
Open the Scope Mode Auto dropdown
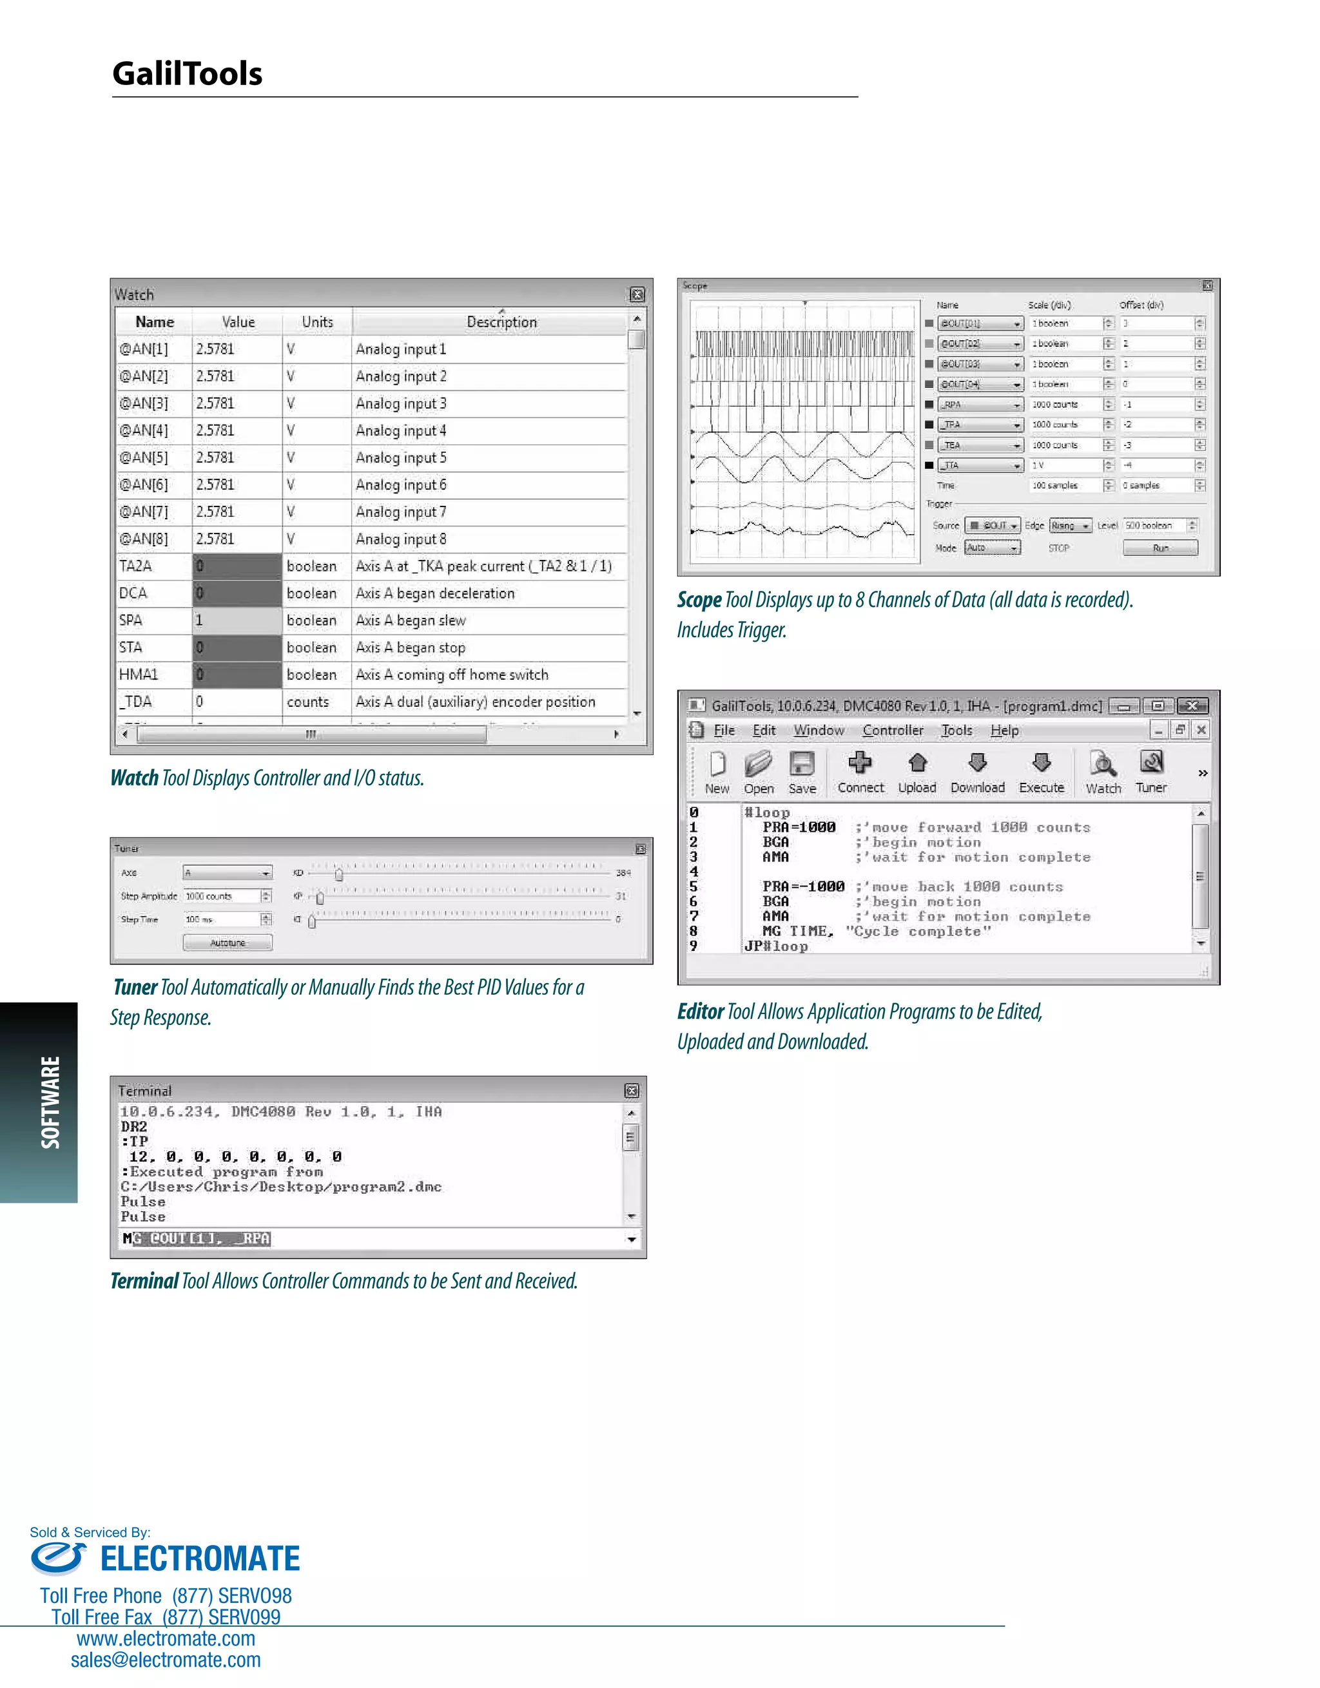pos(993,547)
